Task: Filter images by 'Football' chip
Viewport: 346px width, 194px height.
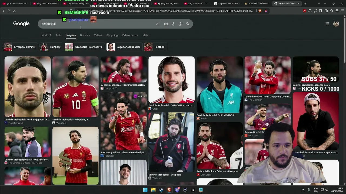Action: coord(156,47)
